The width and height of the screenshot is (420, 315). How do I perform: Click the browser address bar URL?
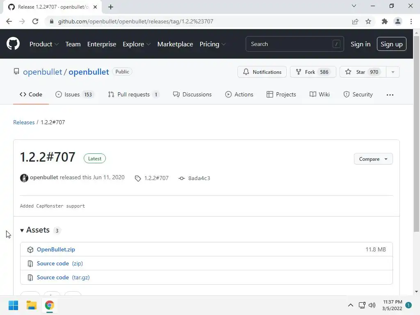point(135,21)
